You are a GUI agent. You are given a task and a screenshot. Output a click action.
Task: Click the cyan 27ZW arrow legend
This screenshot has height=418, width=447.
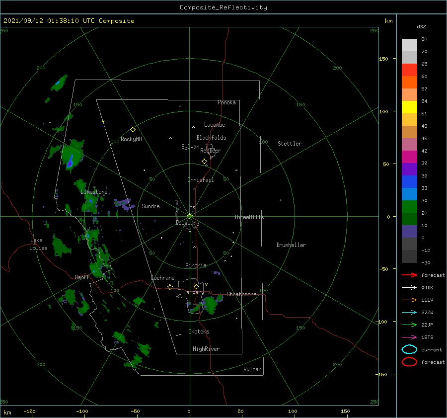410,313
